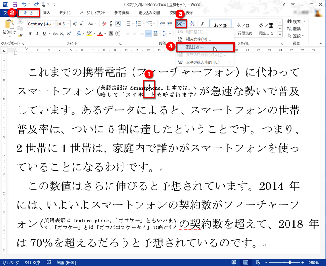Toggle Italic formatting
Viewport: 326px width, 266px height.
37,34
